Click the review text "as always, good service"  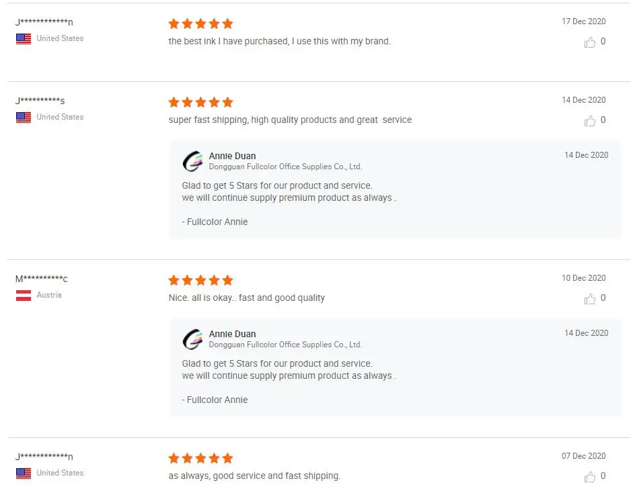tap(254, 476)
